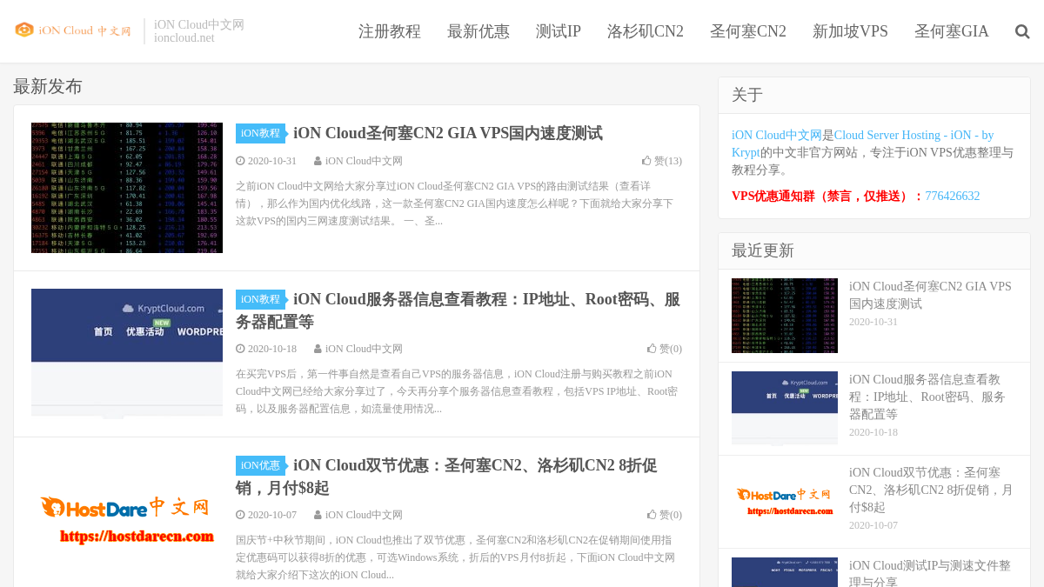Open the speed test results thumbnail in main list

point(127,188)
